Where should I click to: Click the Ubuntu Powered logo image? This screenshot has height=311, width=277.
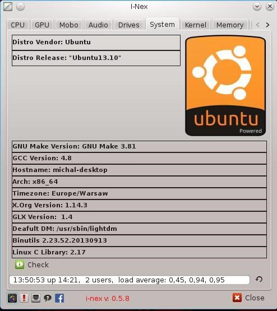click(225, 86)
